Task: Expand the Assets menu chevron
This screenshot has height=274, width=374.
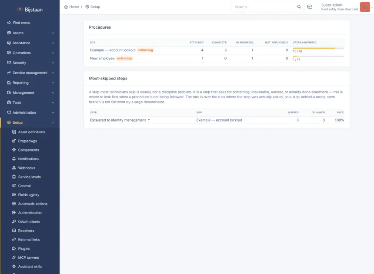Action: pyautogui.click(x=53, y=33)
